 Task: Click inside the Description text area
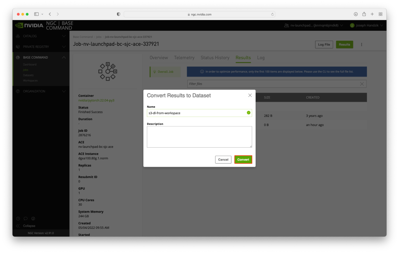199,137
